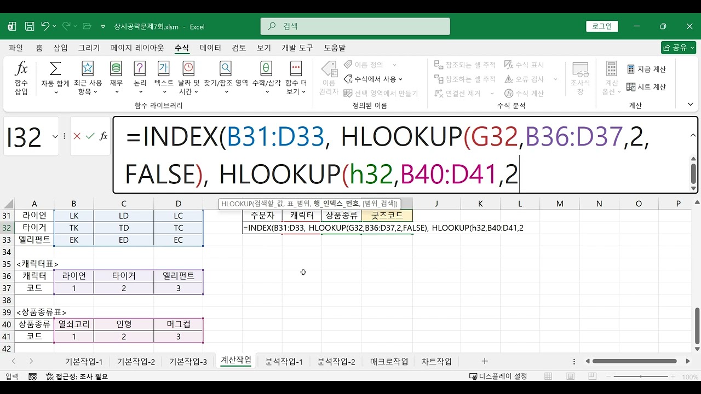This screenshot has width=701, height=394.
Task: Open sheet tab 매크로작업
Action: click(389, 361)
